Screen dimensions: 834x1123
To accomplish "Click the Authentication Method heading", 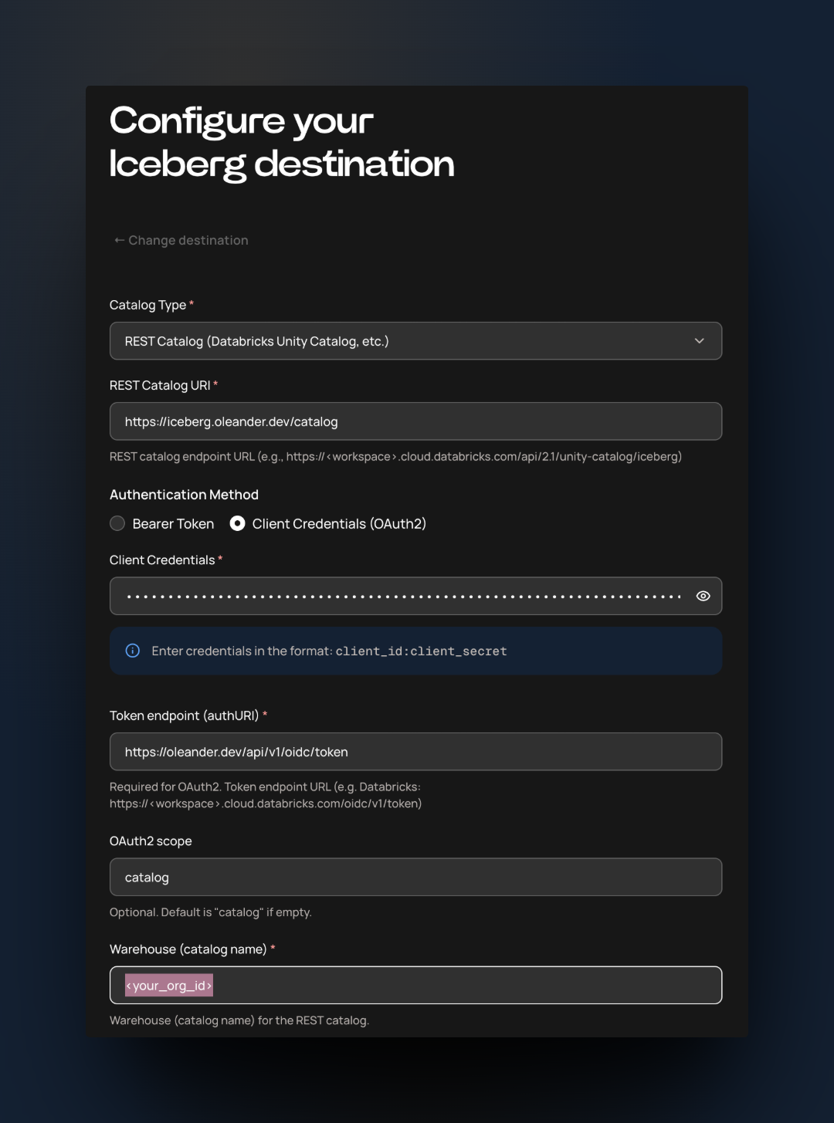I will pos(184,495).
